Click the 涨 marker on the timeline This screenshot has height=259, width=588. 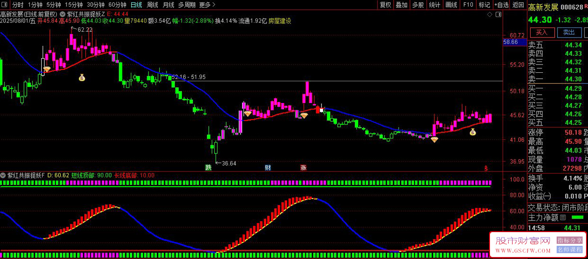(x=303, y=168)
